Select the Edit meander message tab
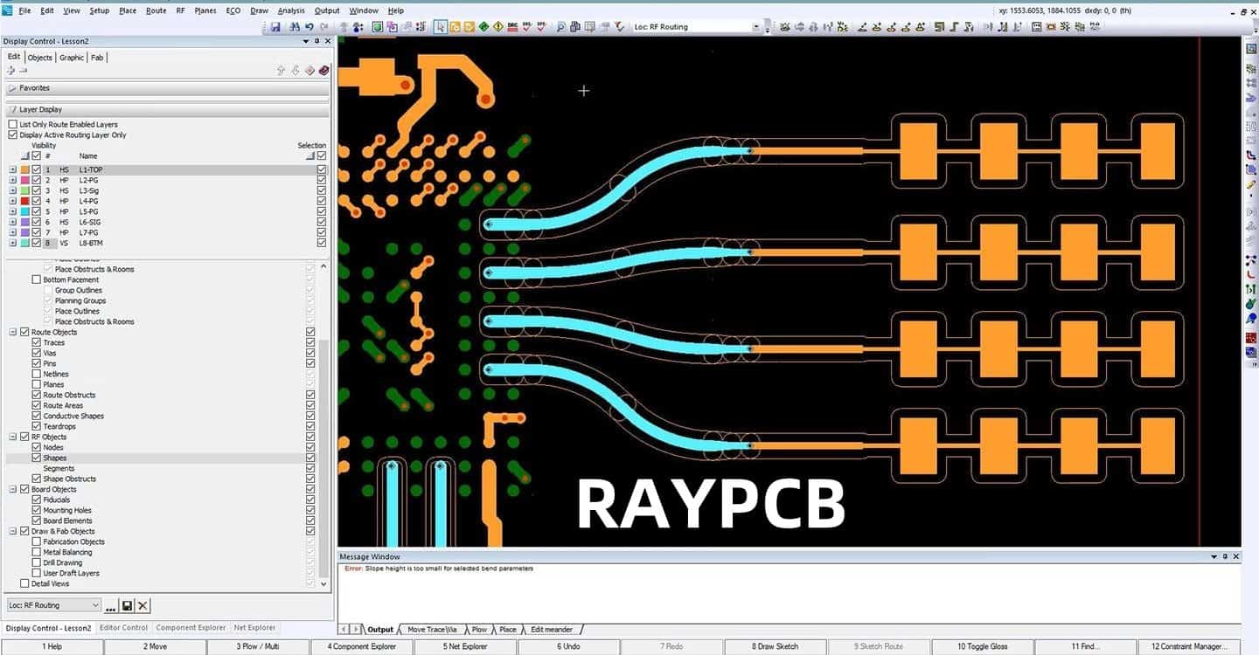 552,630
